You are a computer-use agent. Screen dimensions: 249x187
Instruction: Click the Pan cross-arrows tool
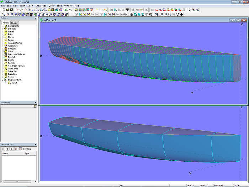coord(182,15)
